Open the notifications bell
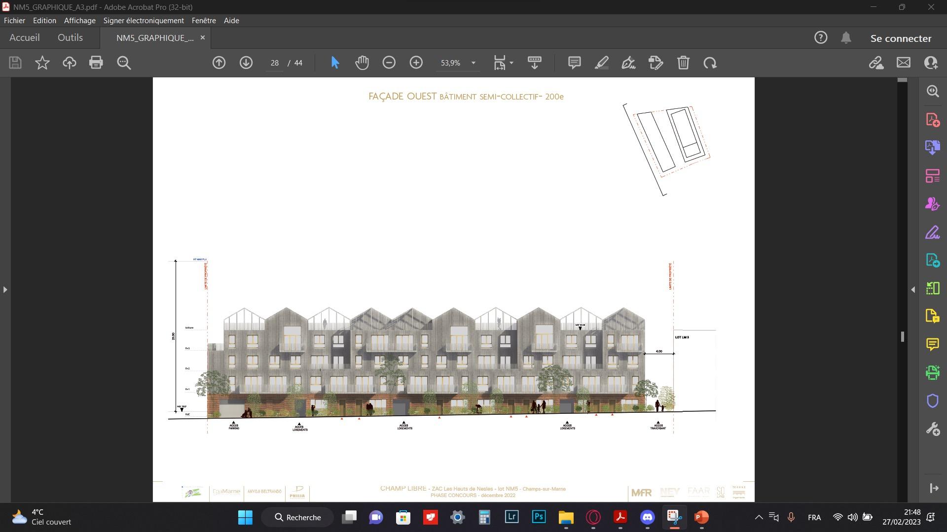The height and width of the screenshot is (532, 947). pyautogui.click(x=846, y=37)
